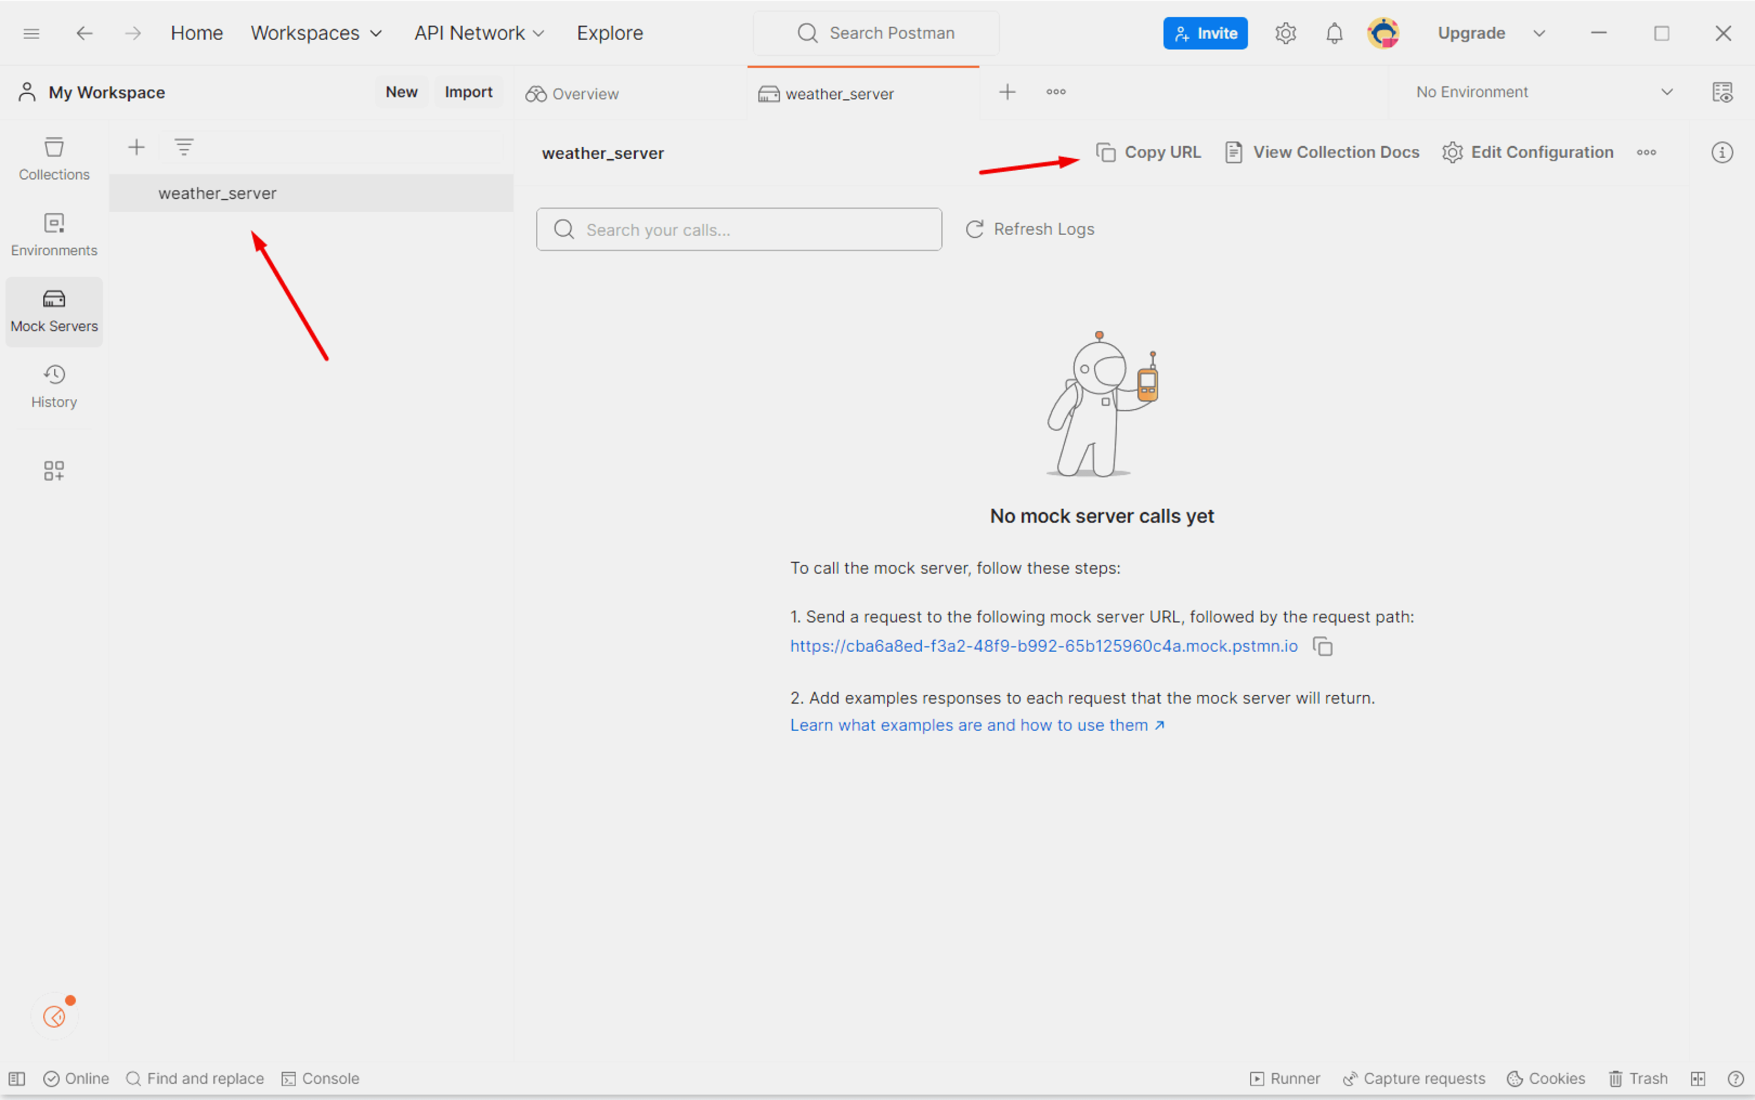Open mock server info icon

1721,153
